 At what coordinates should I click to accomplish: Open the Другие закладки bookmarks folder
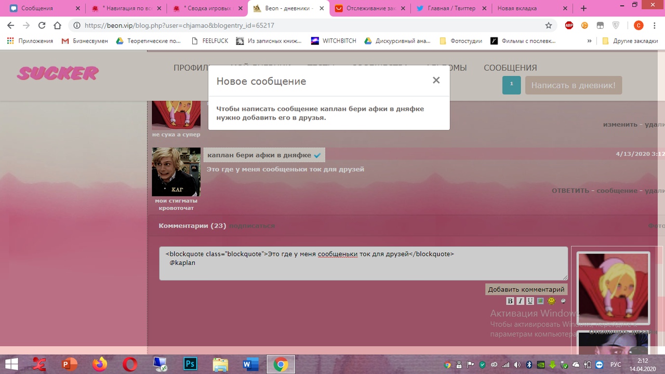pyautogui.click(x=630, y=41)
